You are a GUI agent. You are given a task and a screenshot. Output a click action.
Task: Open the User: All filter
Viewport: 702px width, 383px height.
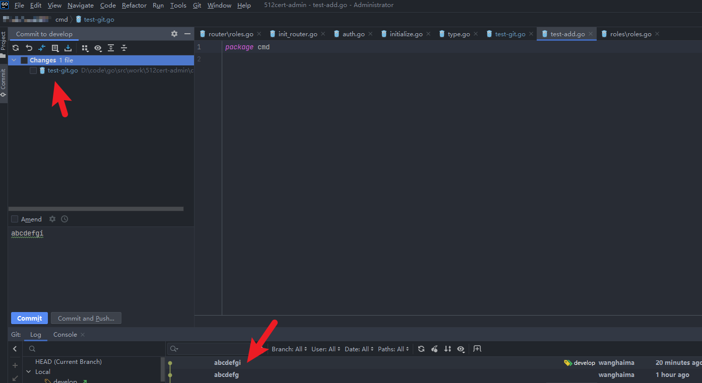tap(326, 349)
